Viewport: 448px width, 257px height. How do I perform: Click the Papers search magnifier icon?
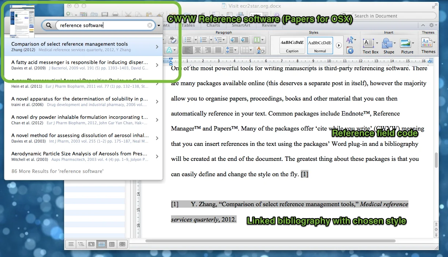coord(48,25)
